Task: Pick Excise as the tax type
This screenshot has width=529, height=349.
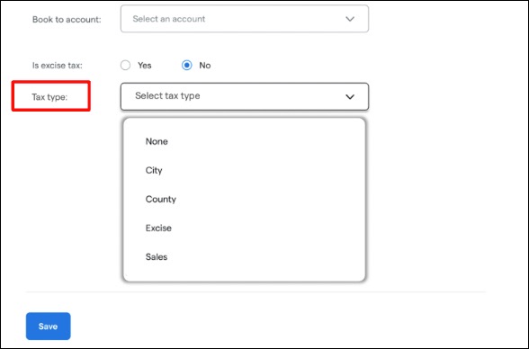Action: (158, 228)
